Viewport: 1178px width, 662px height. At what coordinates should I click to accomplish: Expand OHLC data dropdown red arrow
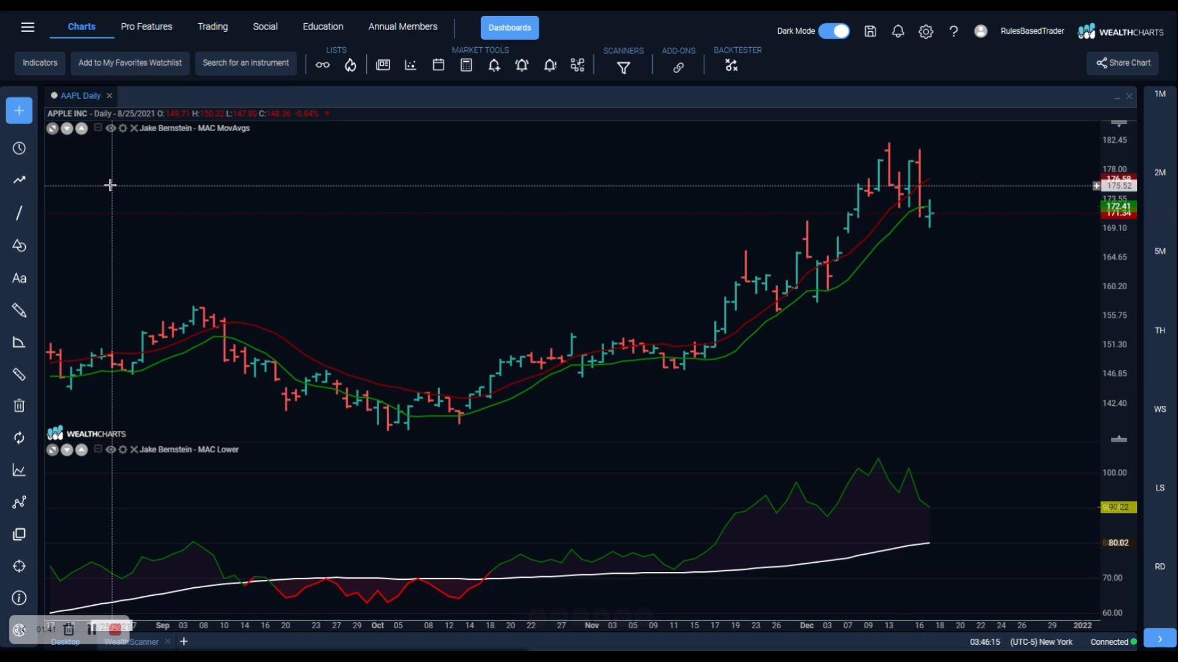tap(327, 113)
